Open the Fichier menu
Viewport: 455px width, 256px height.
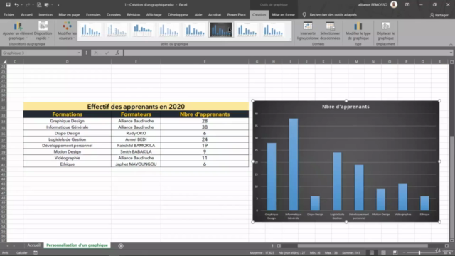click(9, 14)
